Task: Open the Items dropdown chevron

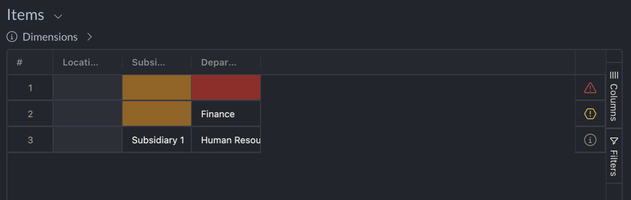Action: [58, 17]
